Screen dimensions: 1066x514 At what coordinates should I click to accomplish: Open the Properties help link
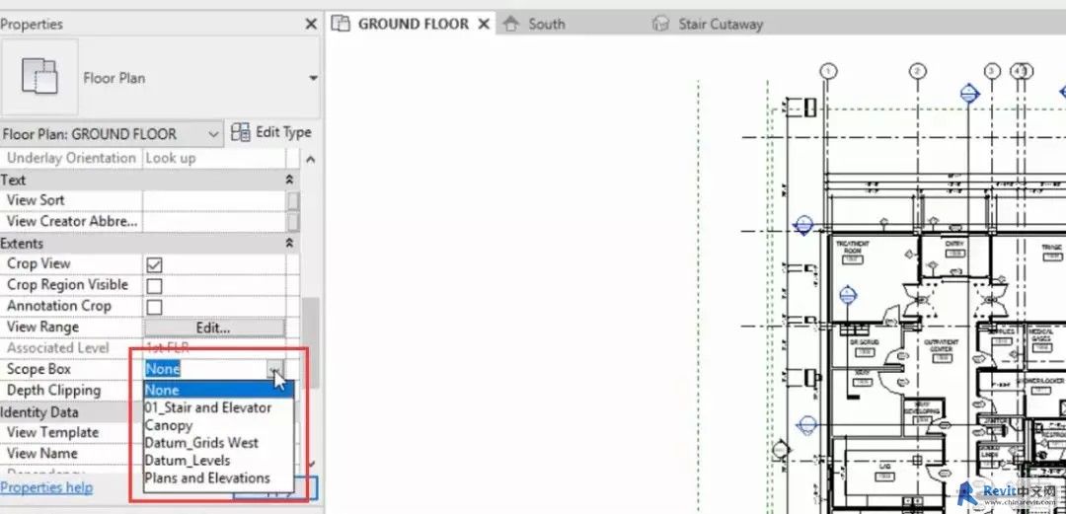[x=46, y=487]
